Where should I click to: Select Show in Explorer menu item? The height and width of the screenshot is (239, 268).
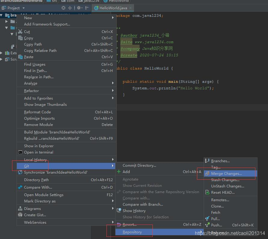(x=66, y=146)
